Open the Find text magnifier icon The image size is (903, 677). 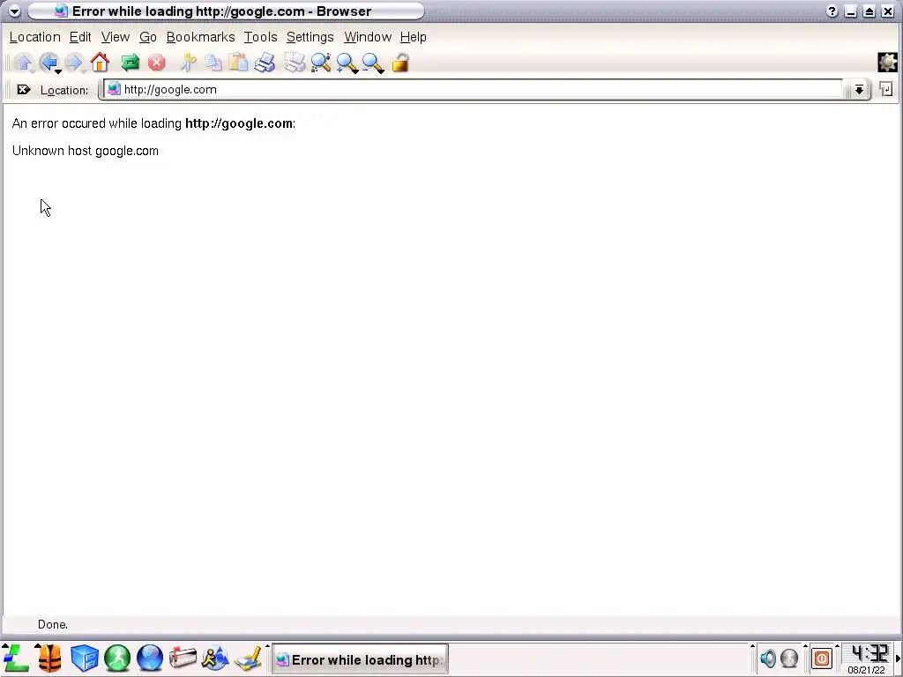click(x=321, y=63)
